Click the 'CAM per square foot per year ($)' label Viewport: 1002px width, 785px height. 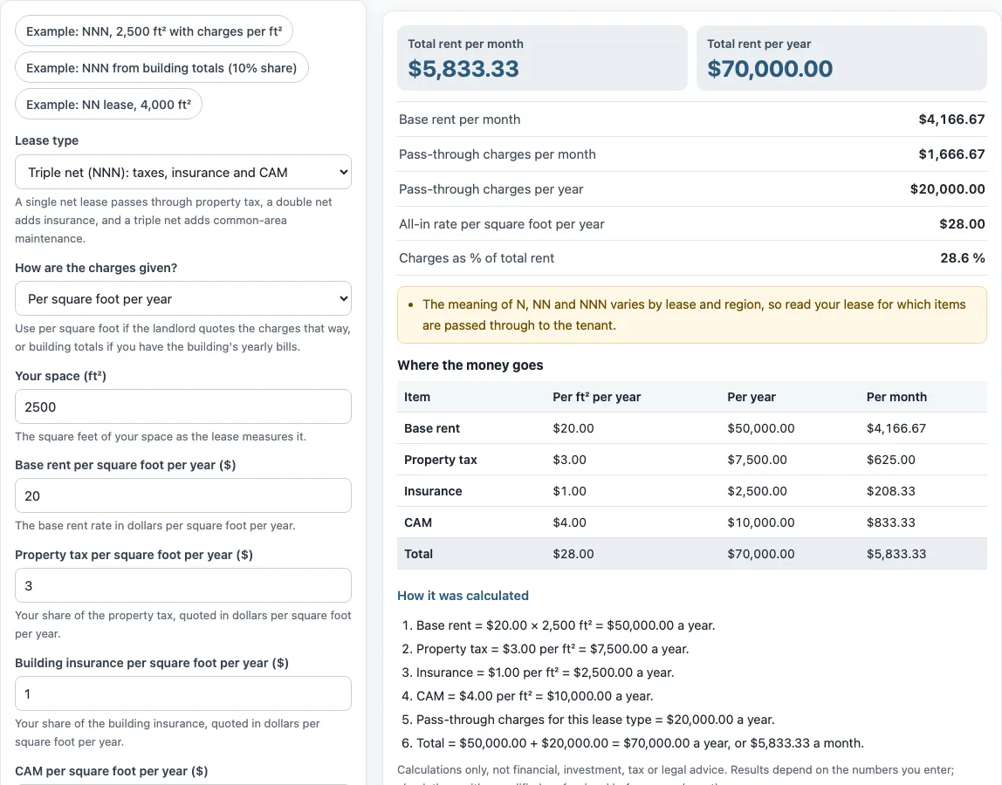111,771
